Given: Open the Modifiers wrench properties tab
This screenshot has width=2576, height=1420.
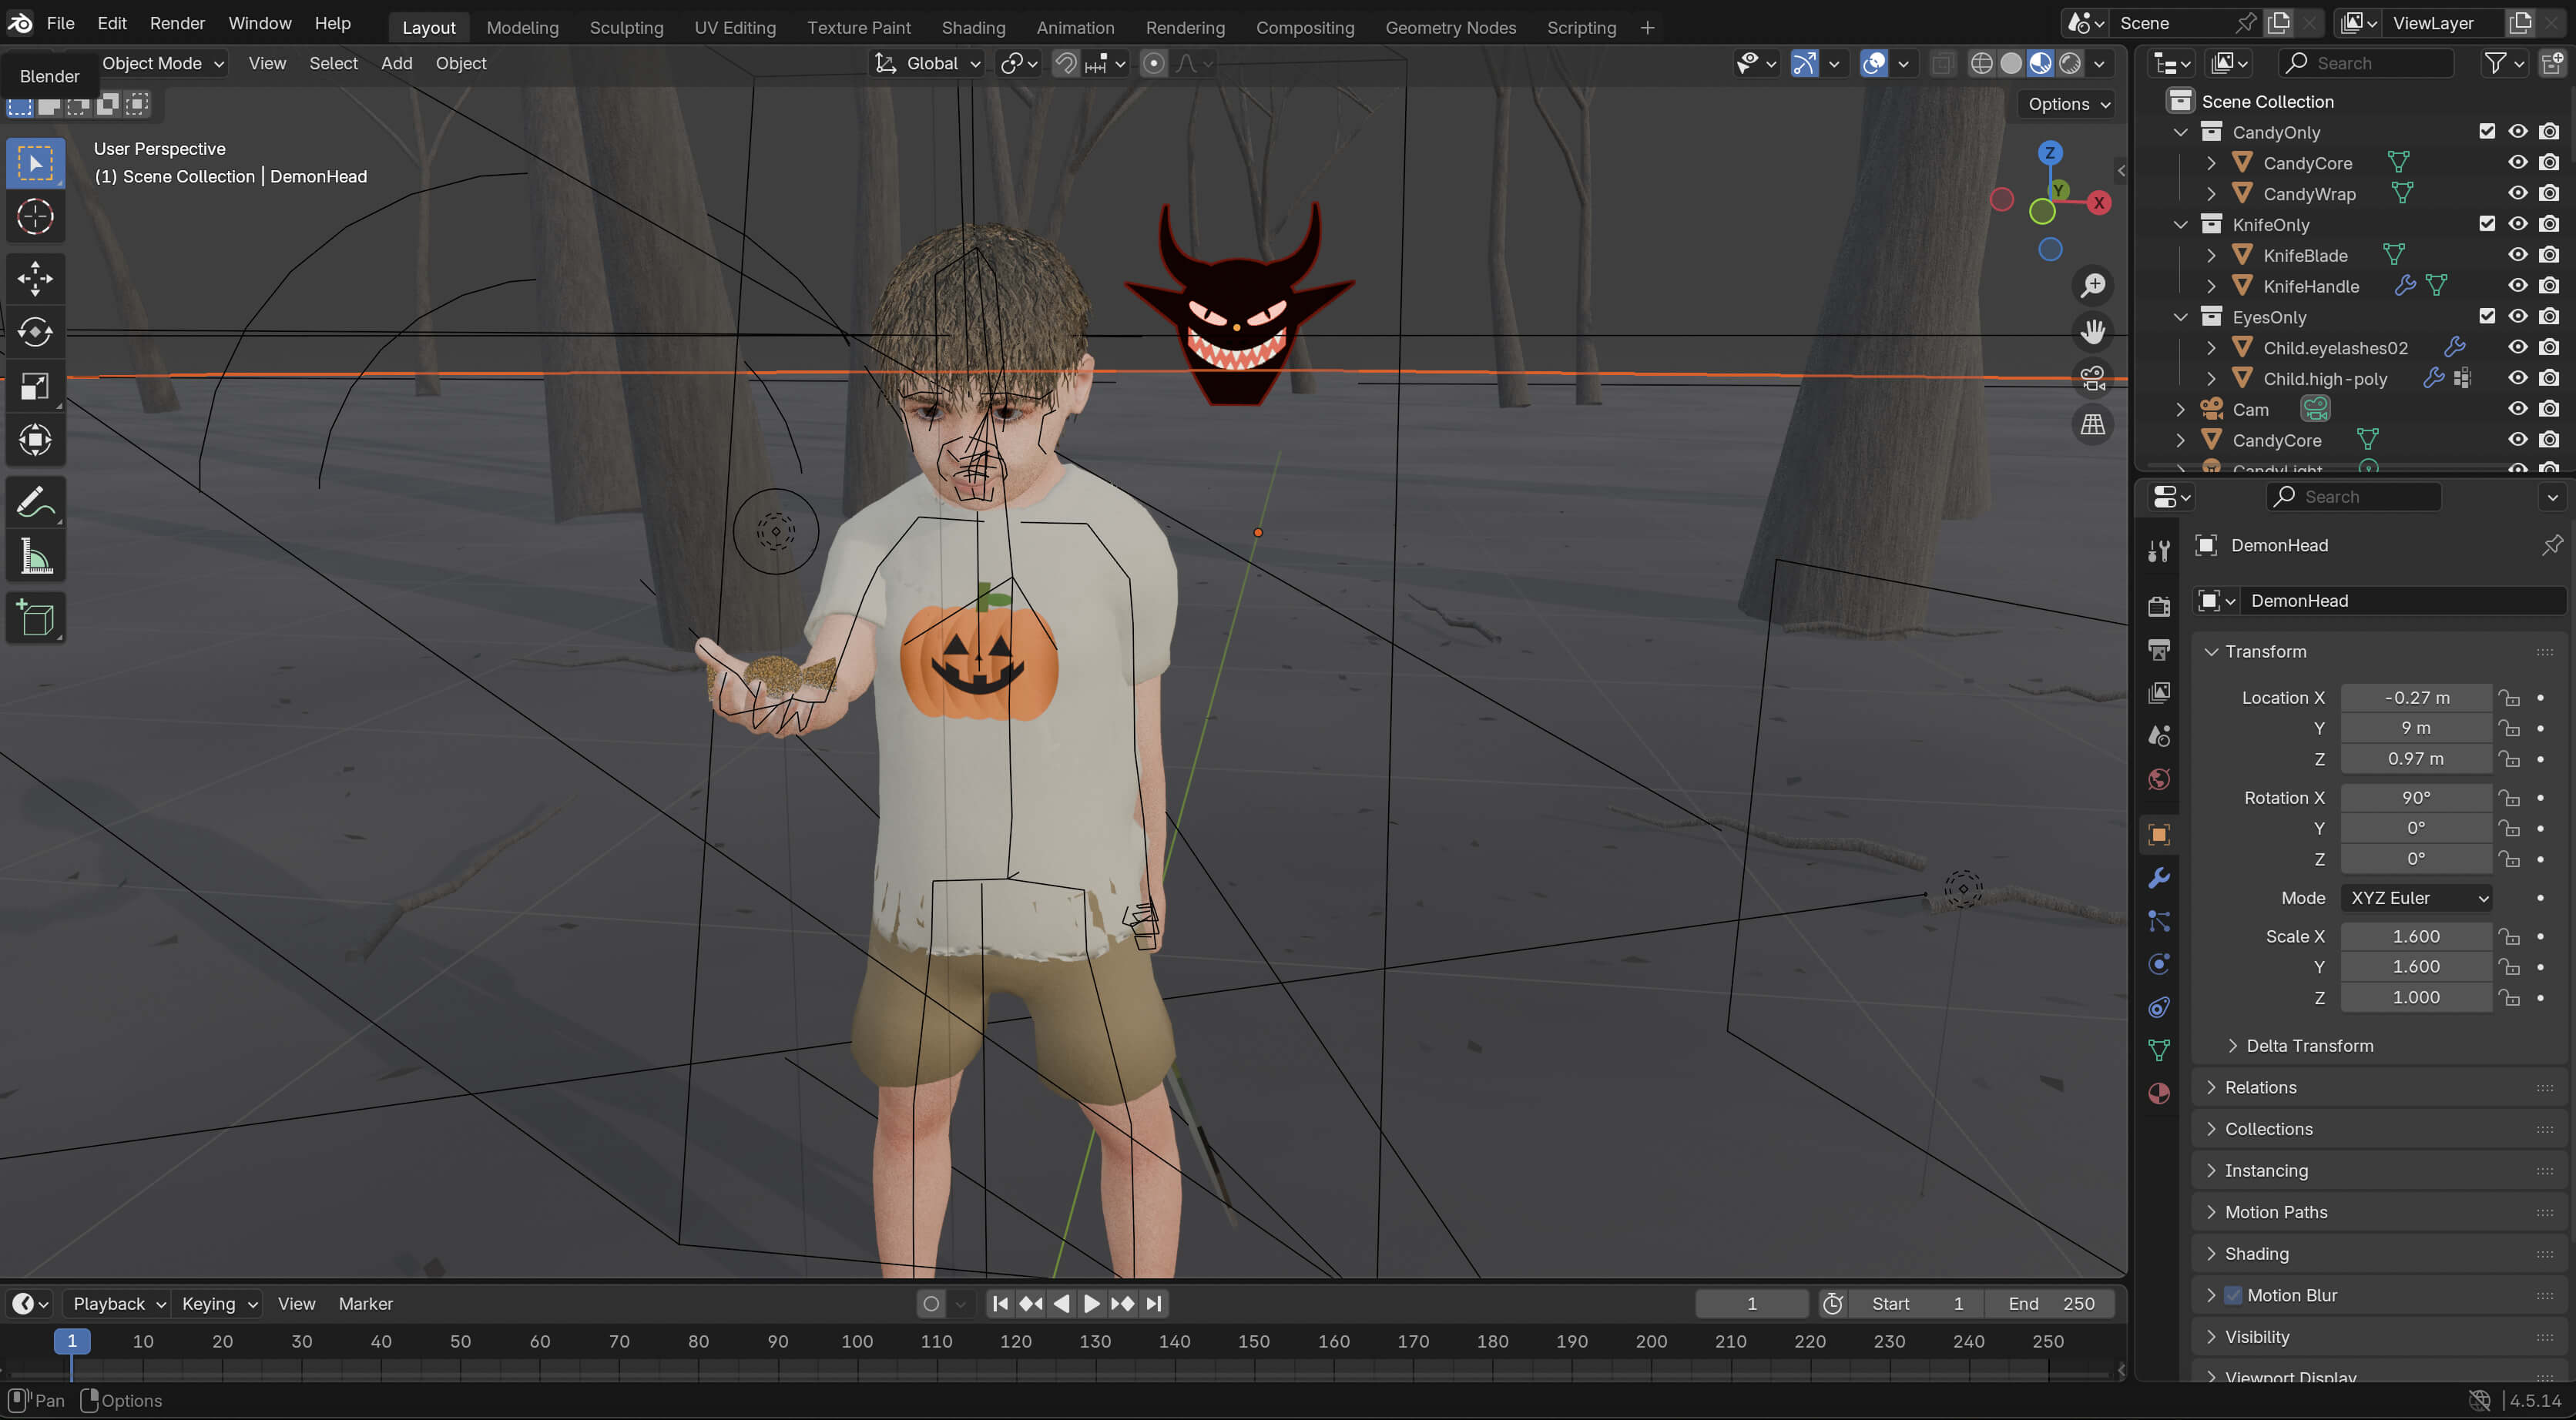Looking at the screenshot, I should coord(2159,878).
